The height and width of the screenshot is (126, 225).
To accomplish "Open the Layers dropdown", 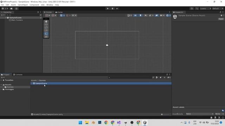I will (205, 8).
